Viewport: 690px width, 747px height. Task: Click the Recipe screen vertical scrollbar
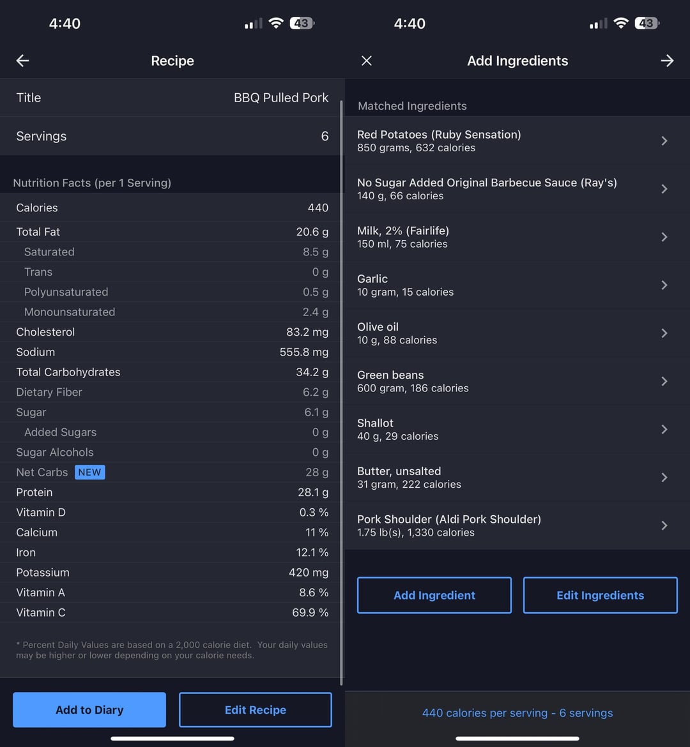(341, 393)
